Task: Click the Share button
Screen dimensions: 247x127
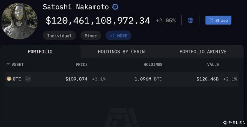Action: coord(218,20)
